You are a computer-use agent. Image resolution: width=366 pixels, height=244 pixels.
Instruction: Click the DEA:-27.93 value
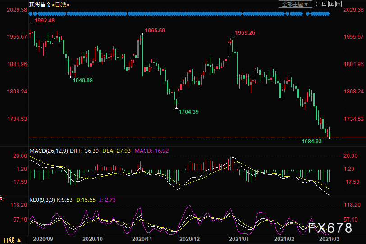pyautogui.click(x=116, y=151)
